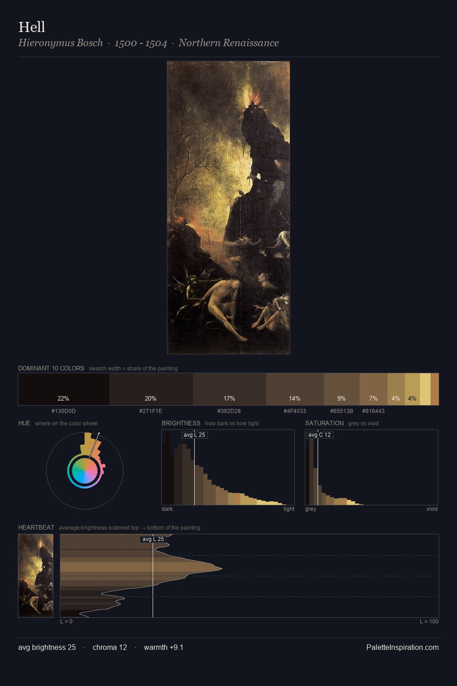Click the #4F4033 hex label

pyautogui.click(x=295, y=411)
